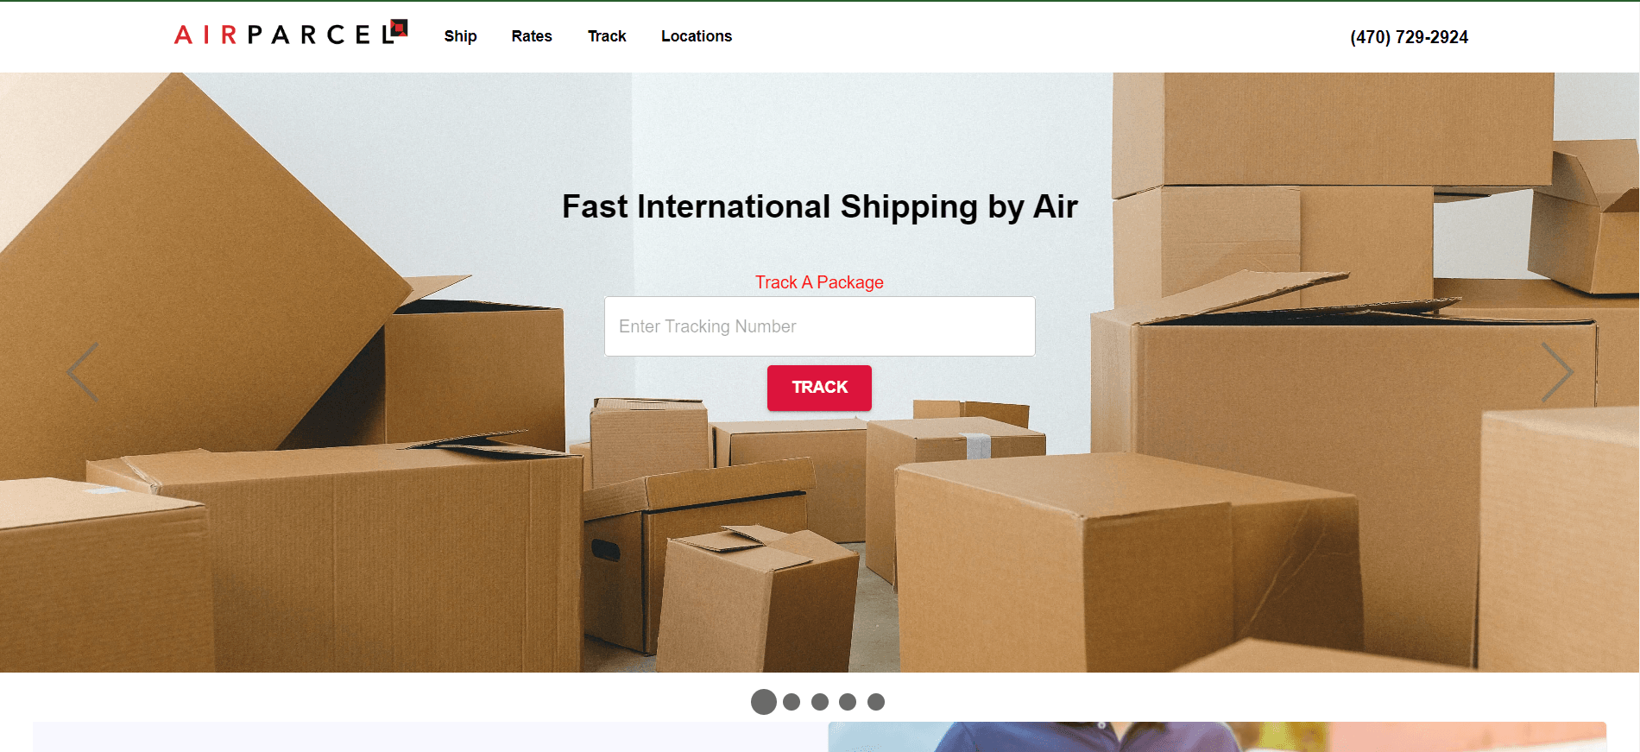Screen dimensions: 1640x752
Task: Click the AirParcel logo
Action: click(291, 33)
